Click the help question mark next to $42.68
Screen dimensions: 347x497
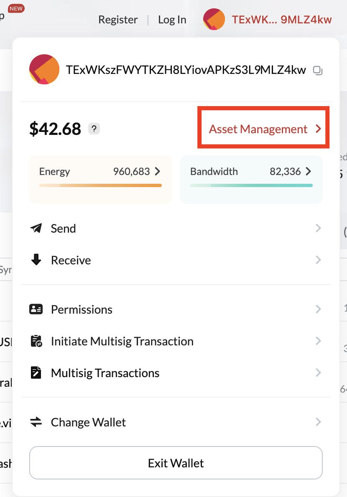point(94,129)
